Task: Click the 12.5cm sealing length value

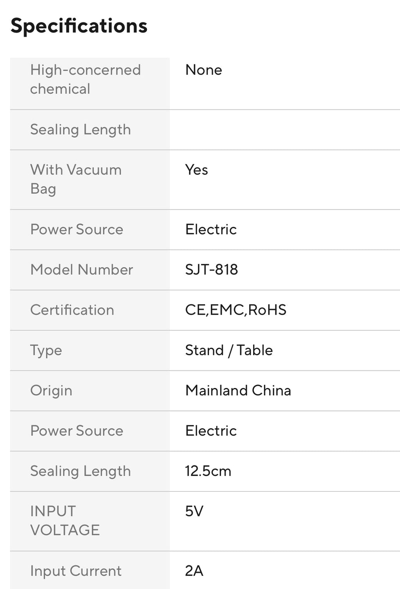Action: click(x=208, y=471)
